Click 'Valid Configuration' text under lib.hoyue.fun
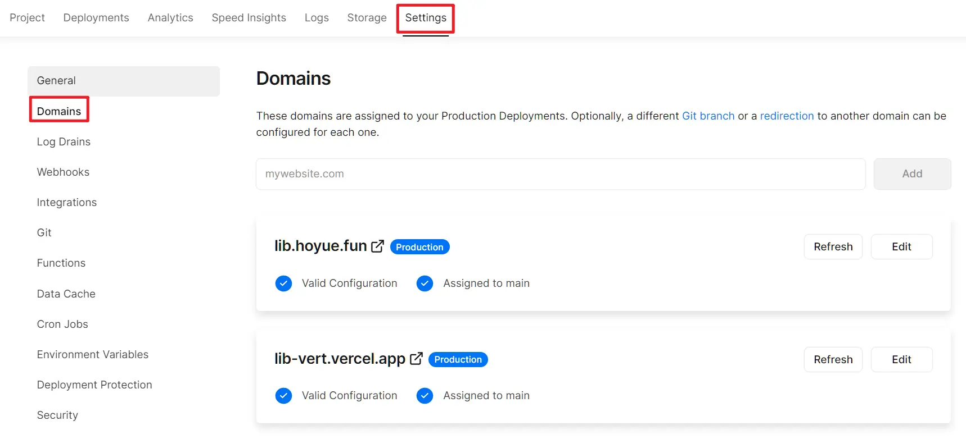The height and width of the screenshot is (439, 966). tap(350, 283)
